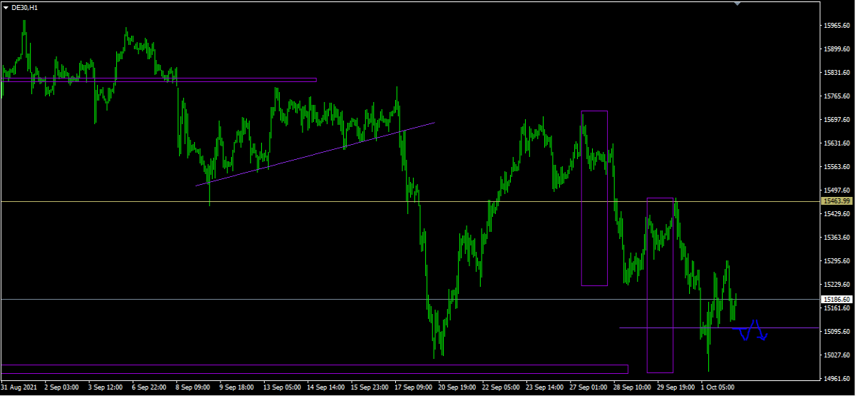856x396 pixels.
Task: Click the 20 Sep 19:00 time label
Action: tap(457, 388)
